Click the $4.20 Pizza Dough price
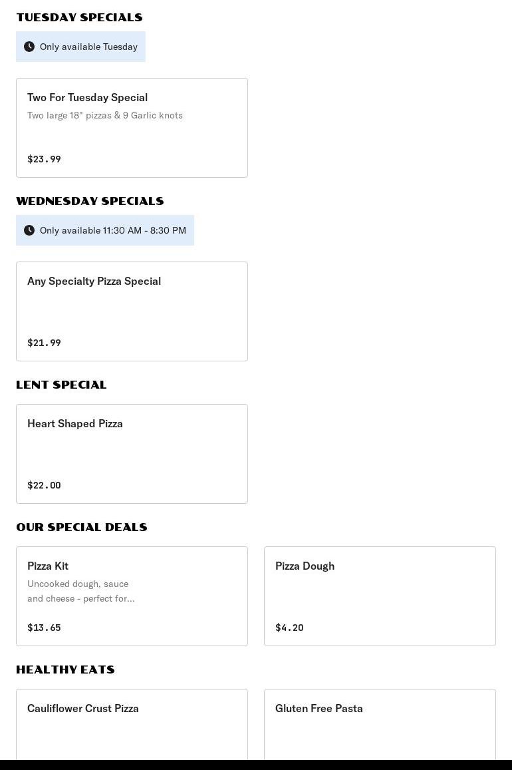 click(x=289, y=628)
